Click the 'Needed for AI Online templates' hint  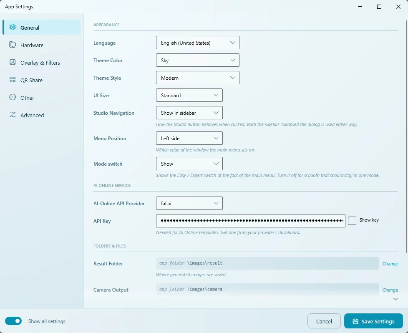pos(228,232)
